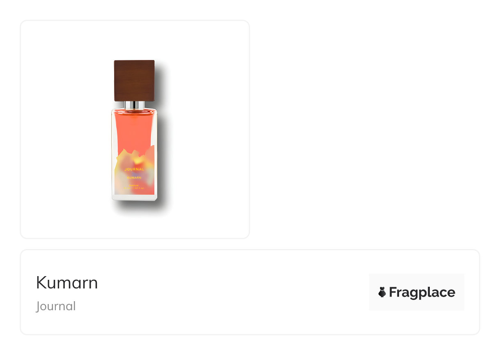This screenshot has width=500, height=355.
Task: Select the Kumarn perfume title
Action: (x=67, y=283)
